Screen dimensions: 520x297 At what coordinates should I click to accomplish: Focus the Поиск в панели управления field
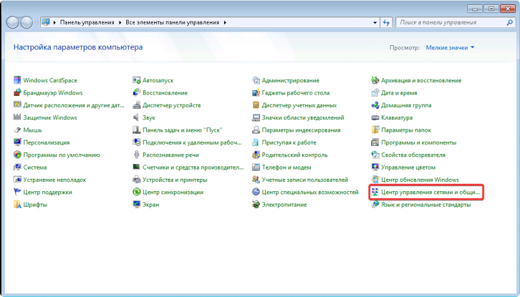click(x=449, y=22)
